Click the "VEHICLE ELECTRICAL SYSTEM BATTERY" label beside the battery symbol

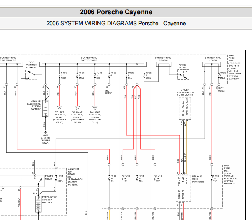click(34, 105)
